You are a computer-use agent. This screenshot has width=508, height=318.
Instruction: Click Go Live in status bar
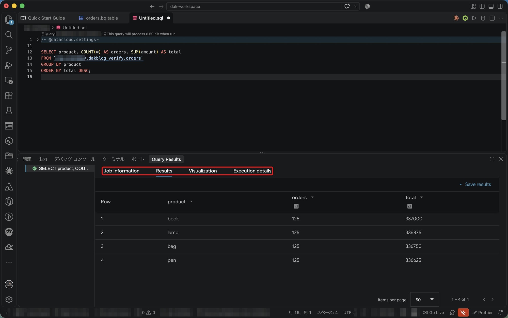pos(433,313)
